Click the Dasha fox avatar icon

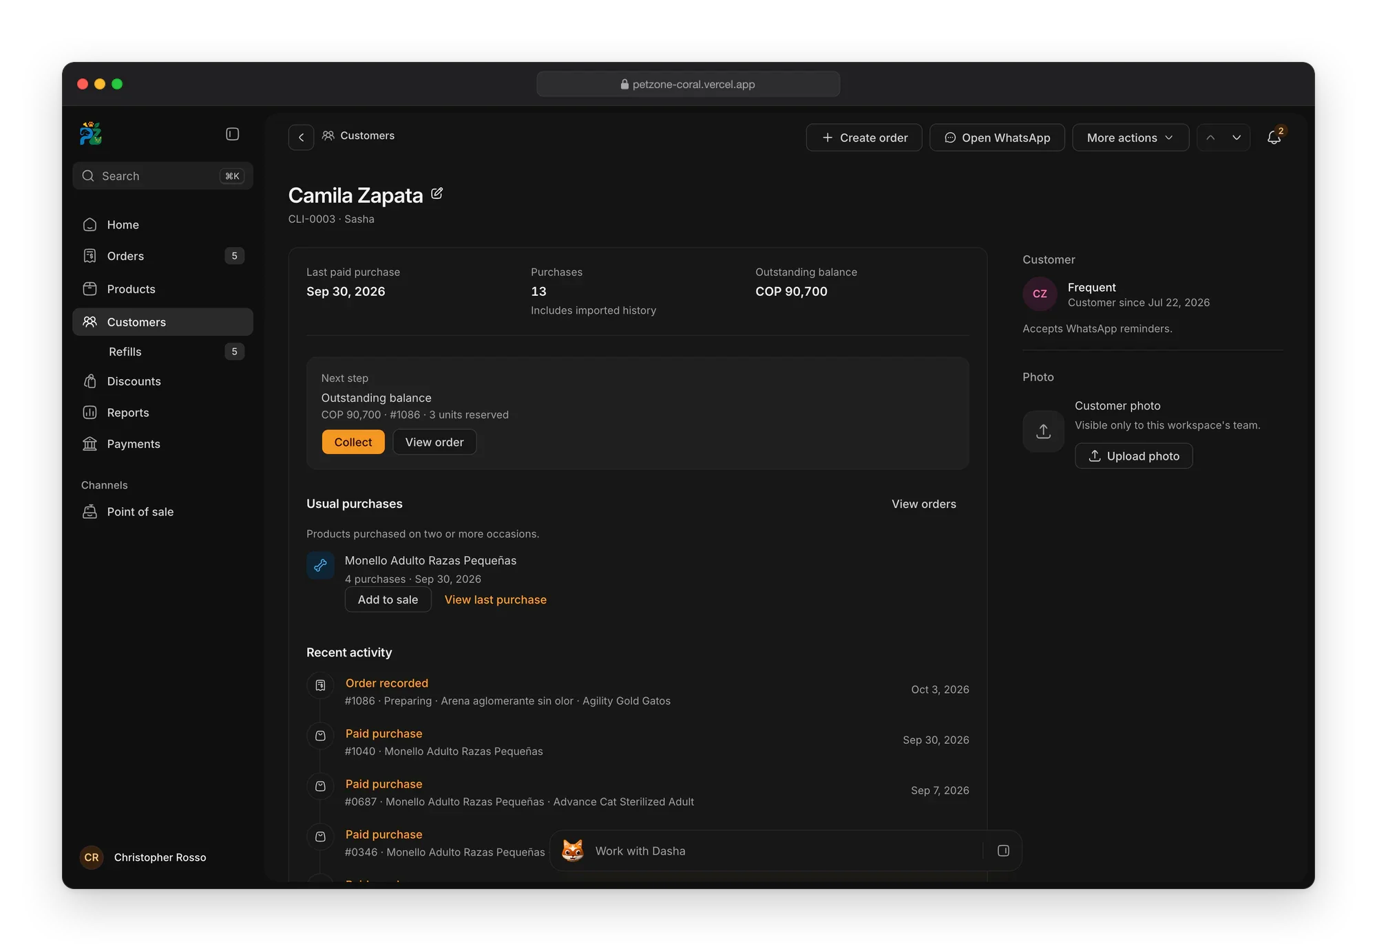pos(573,851)
